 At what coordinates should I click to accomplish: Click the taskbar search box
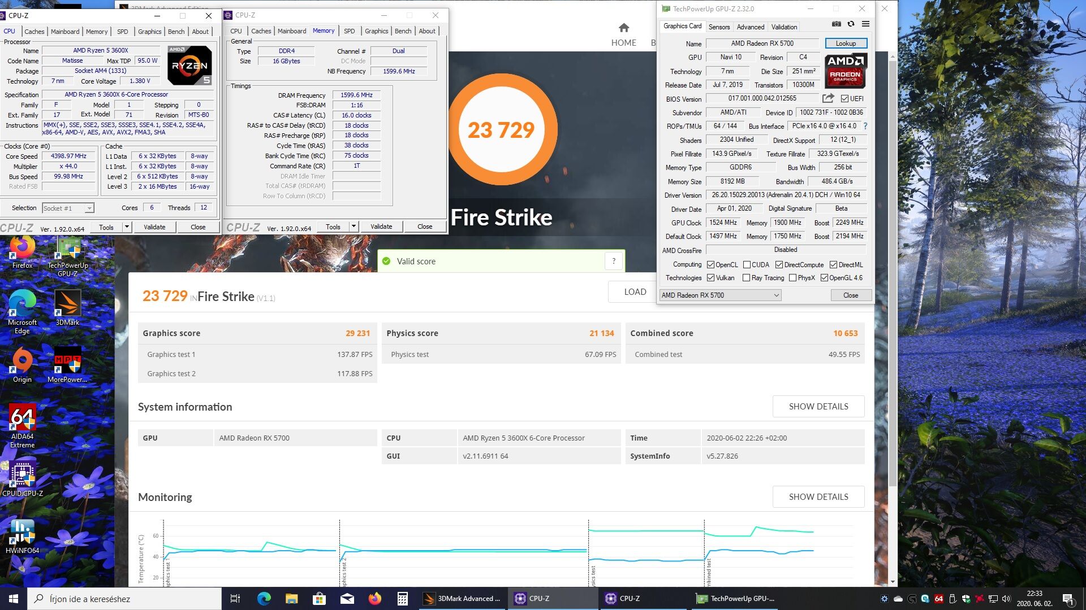tap(124, 599)
